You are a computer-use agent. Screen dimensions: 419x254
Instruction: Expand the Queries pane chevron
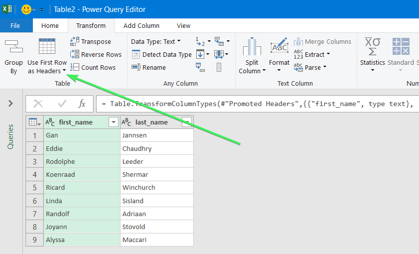point(10,104)
